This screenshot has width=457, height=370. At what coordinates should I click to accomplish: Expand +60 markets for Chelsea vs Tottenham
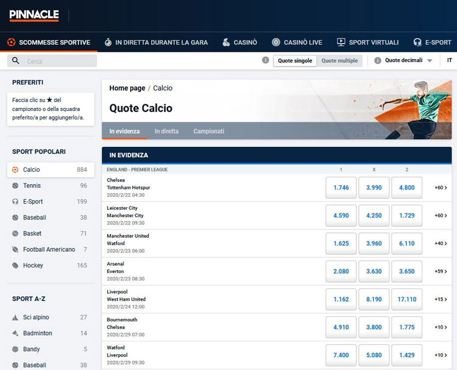[441, 188]
